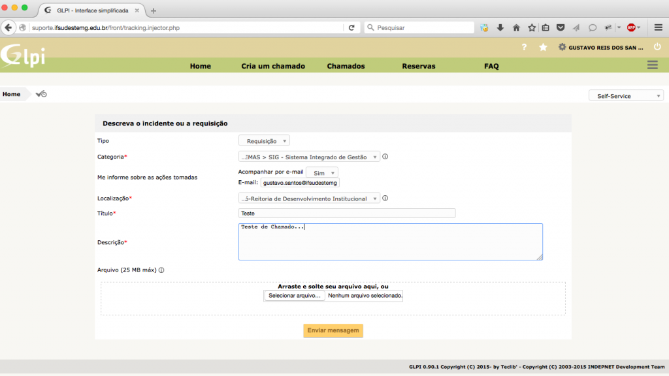Viewport: 669px width, 376px height.
Task: Expand the Categoria dropdown
Action: click(309, 157)
